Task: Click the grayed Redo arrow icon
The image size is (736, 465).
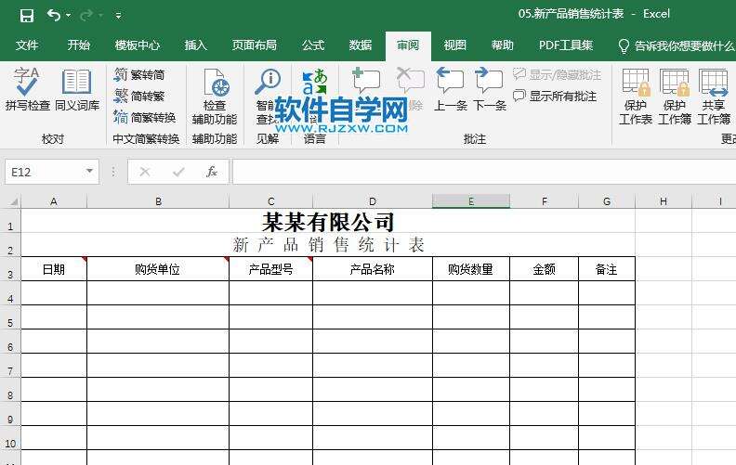Action: [85, 16]
